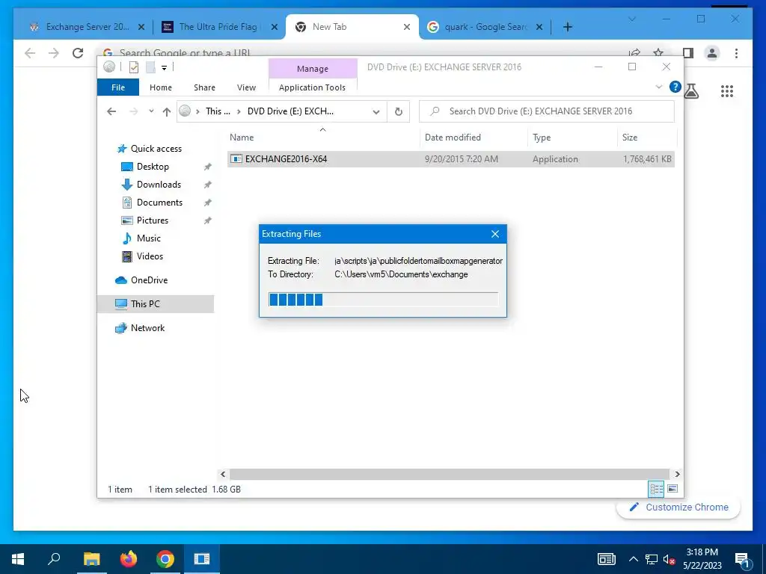The height and width of the screenshot is (574, 766).
Task: Click the scroll right arrow in file list
Action: pyautogui.click(x=677, y=474)
